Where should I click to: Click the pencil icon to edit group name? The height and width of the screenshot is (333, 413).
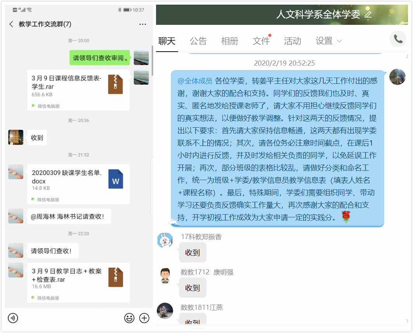click(368, 15)
